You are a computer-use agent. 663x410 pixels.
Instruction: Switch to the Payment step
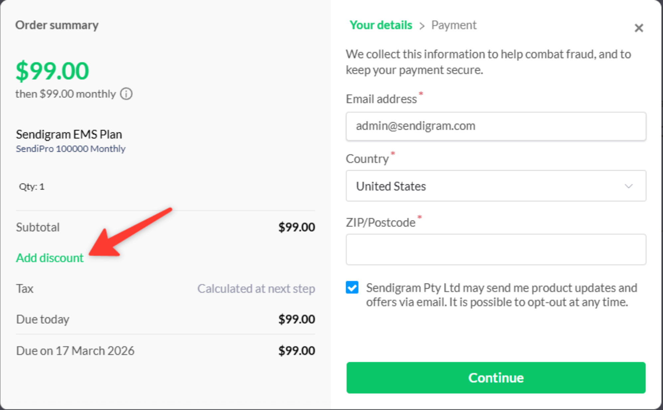point(454,25)
